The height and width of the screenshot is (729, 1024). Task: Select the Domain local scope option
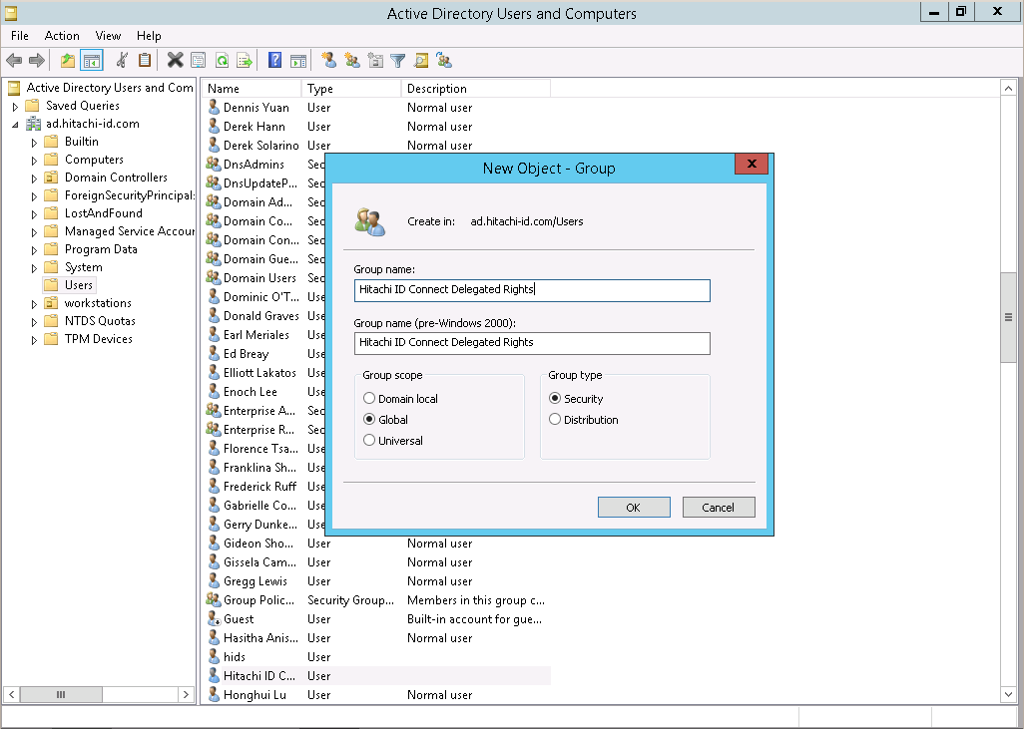pos(369,399)
